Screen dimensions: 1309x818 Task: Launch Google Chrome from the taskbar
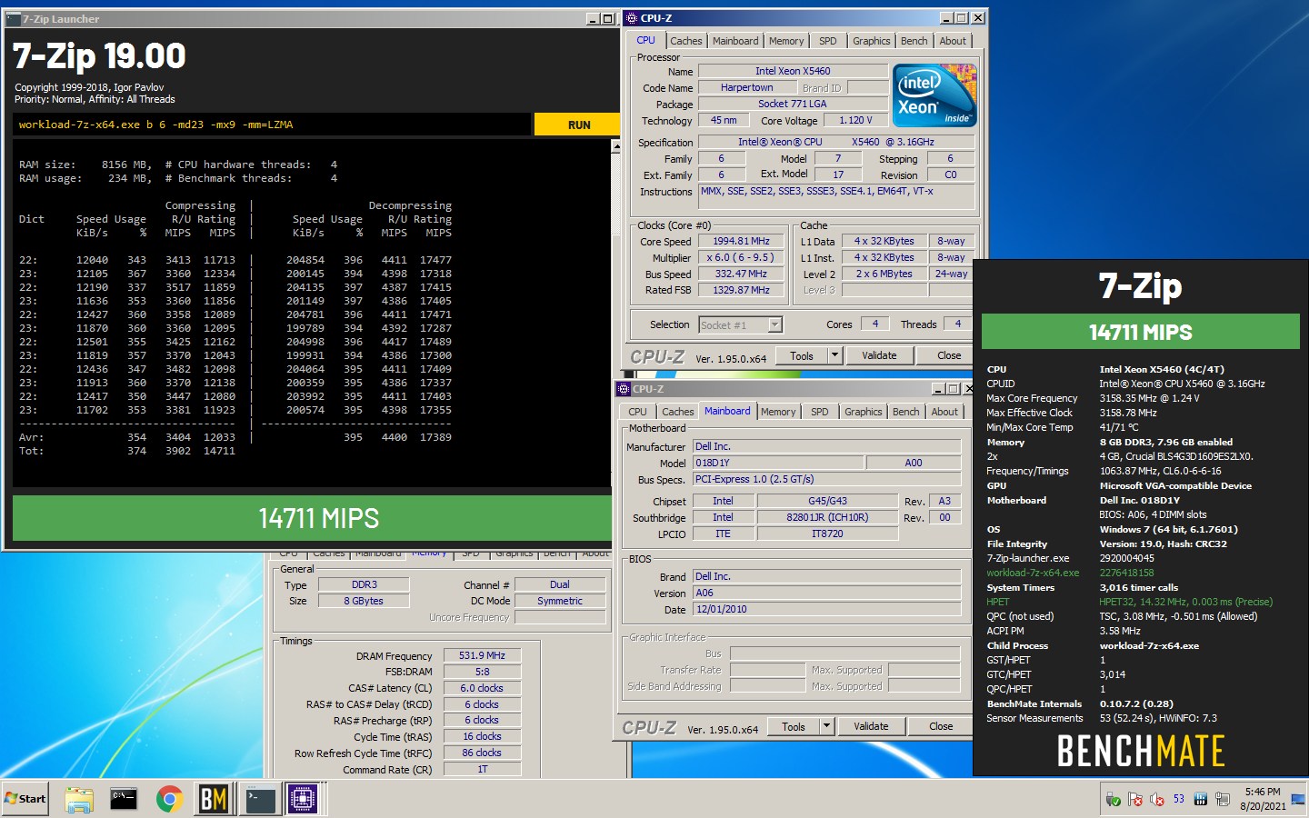point(169,799)
